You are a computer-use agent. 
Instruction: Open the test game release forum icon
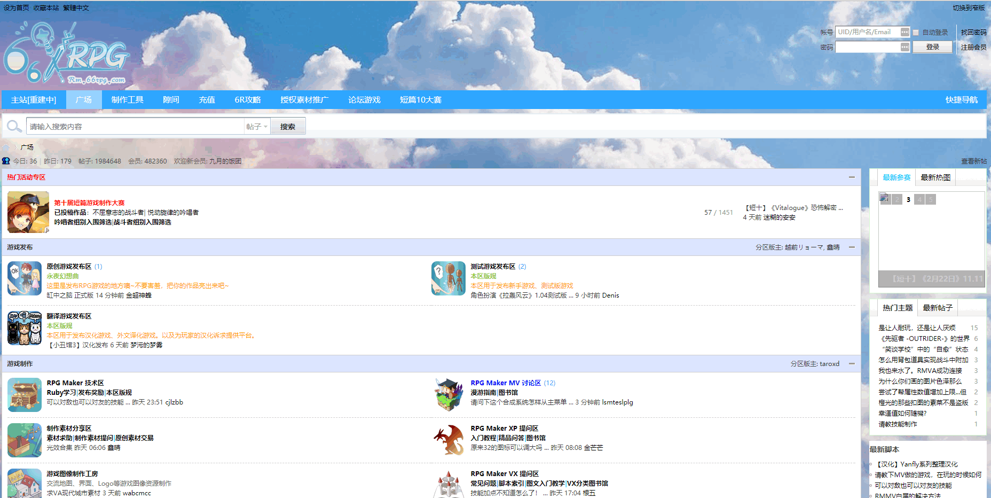(449, 278)
